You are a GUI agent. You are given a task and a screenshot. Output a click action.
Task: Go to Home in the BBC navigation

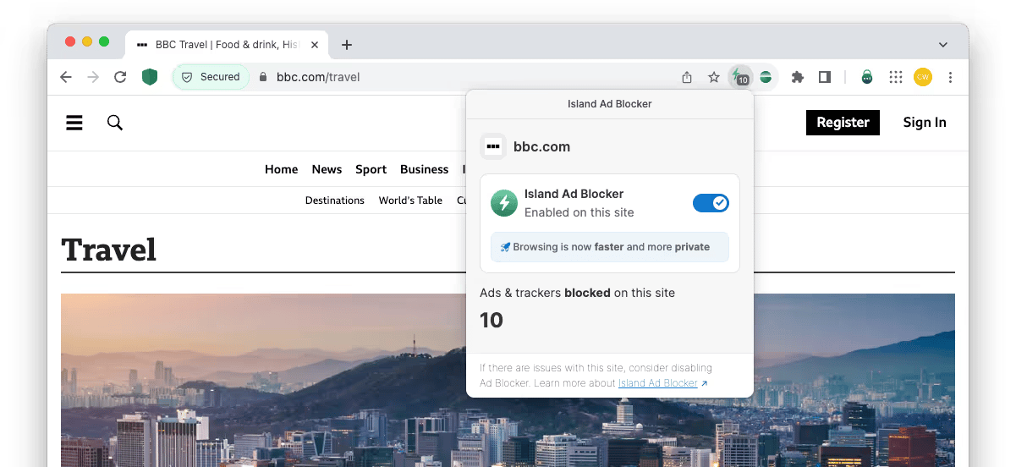tap(282, 169)
